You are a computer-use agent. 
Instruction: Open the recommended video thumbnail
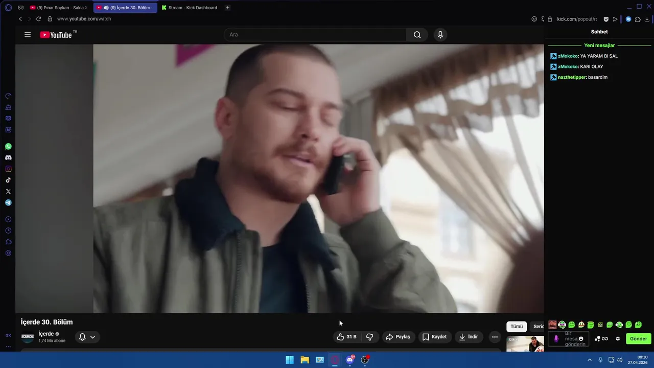(525, 344)
